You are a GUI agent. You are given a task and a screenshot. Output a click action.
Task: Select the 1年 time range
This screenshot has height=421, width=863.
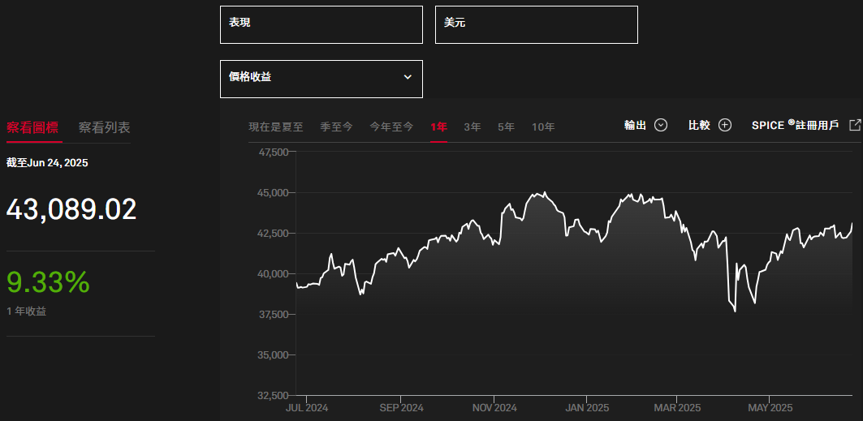point(438,127)
